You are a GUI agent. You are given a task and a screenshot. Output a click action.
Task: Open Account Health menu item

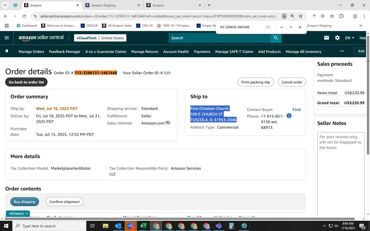coord(176,52)
